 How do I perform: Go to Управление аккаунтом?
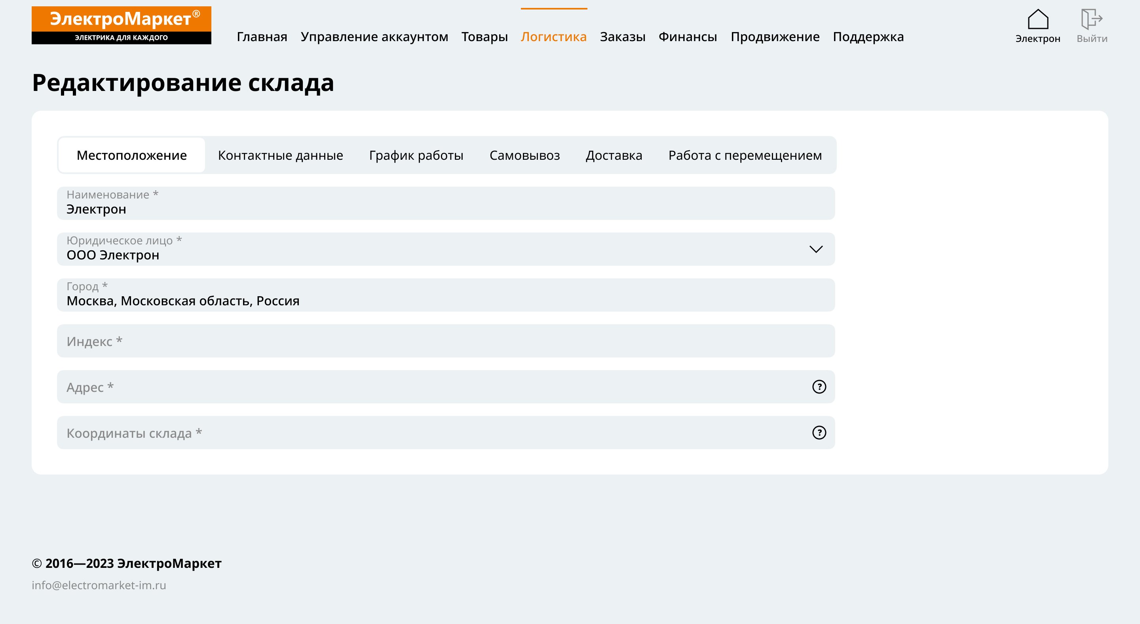click(x=374, y=37)
